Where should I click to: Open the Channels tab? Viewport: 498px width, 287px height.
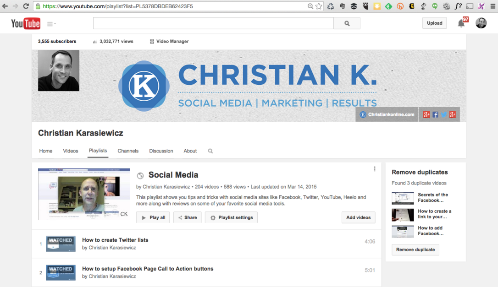[128, 151]
